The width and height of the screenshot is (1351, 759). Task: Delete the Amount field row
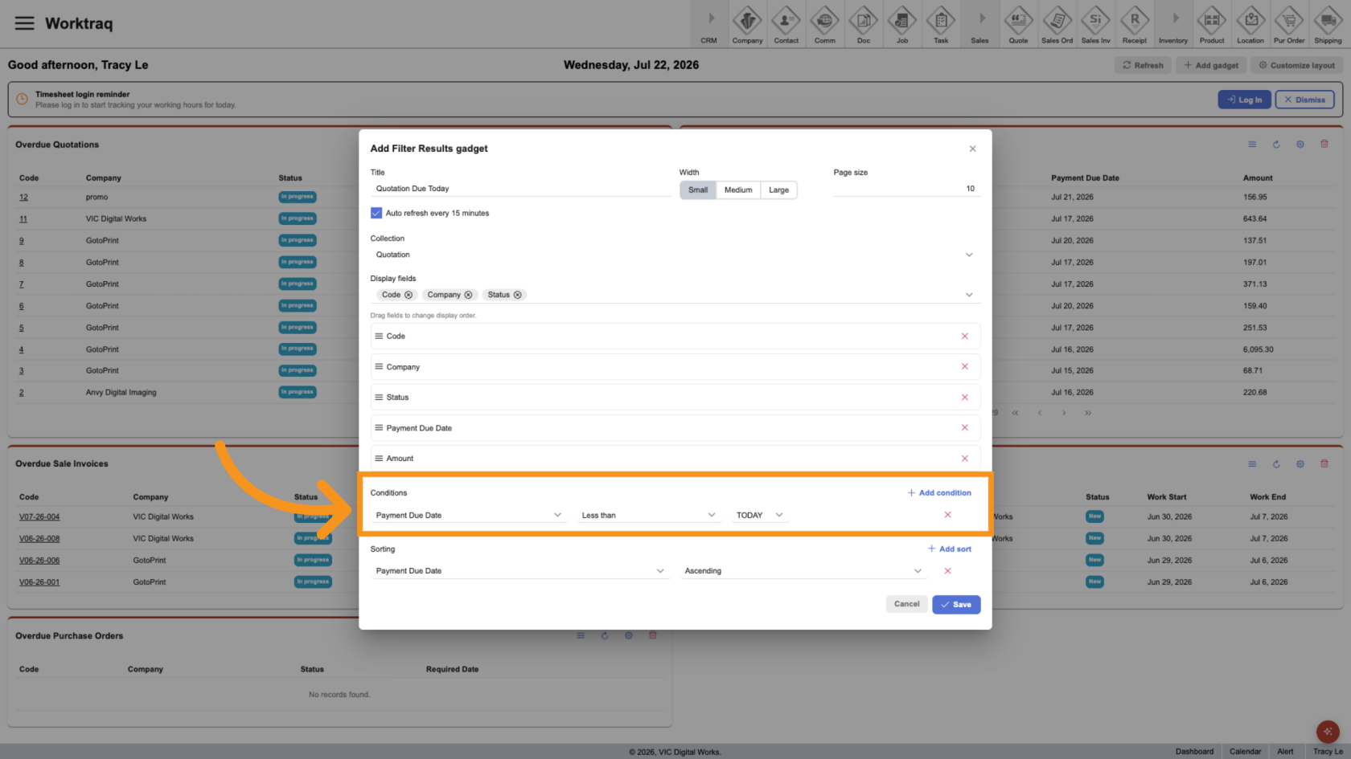tap(964, 459)
